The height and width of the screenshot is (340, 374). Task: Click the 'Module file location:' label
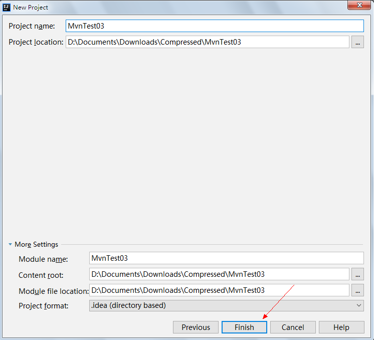click(54, 291)
